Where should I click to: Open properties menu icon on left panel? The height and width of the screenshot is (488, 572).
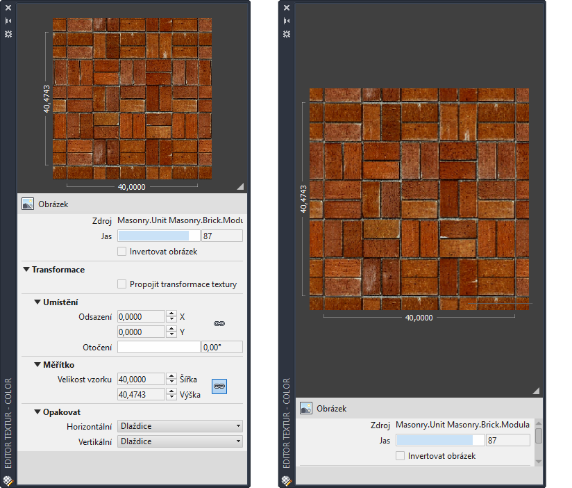point(8,33)
